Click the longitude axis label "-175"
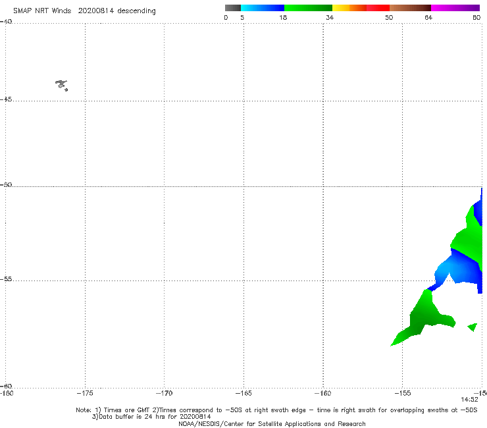 (85, 393)
